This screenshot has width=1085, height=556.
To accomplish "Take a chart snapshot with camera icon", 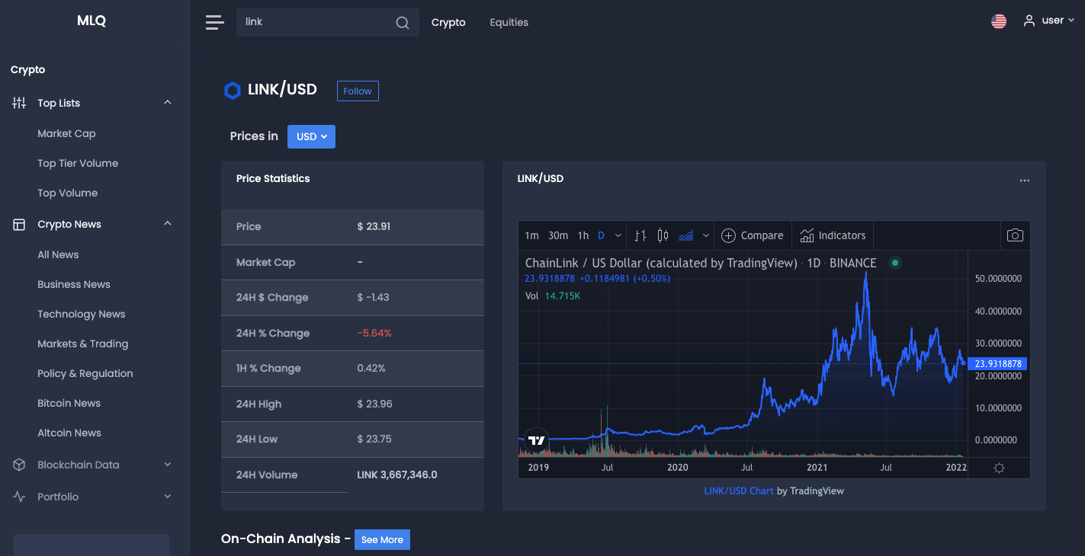I will pyautogui.click(x=1015, y=235).
